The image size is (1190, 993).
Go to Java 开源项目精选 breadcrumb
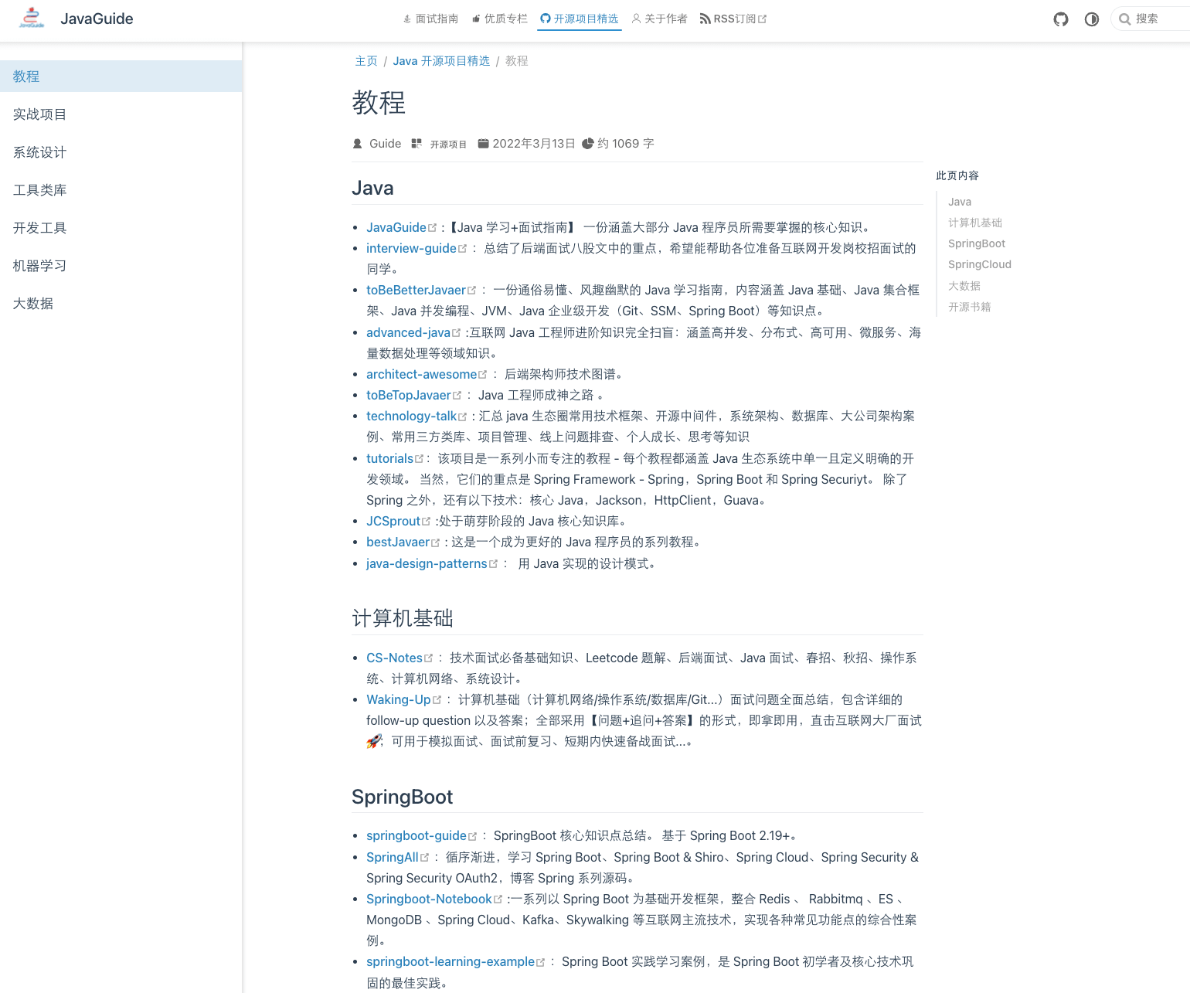(x=441, y=61)
